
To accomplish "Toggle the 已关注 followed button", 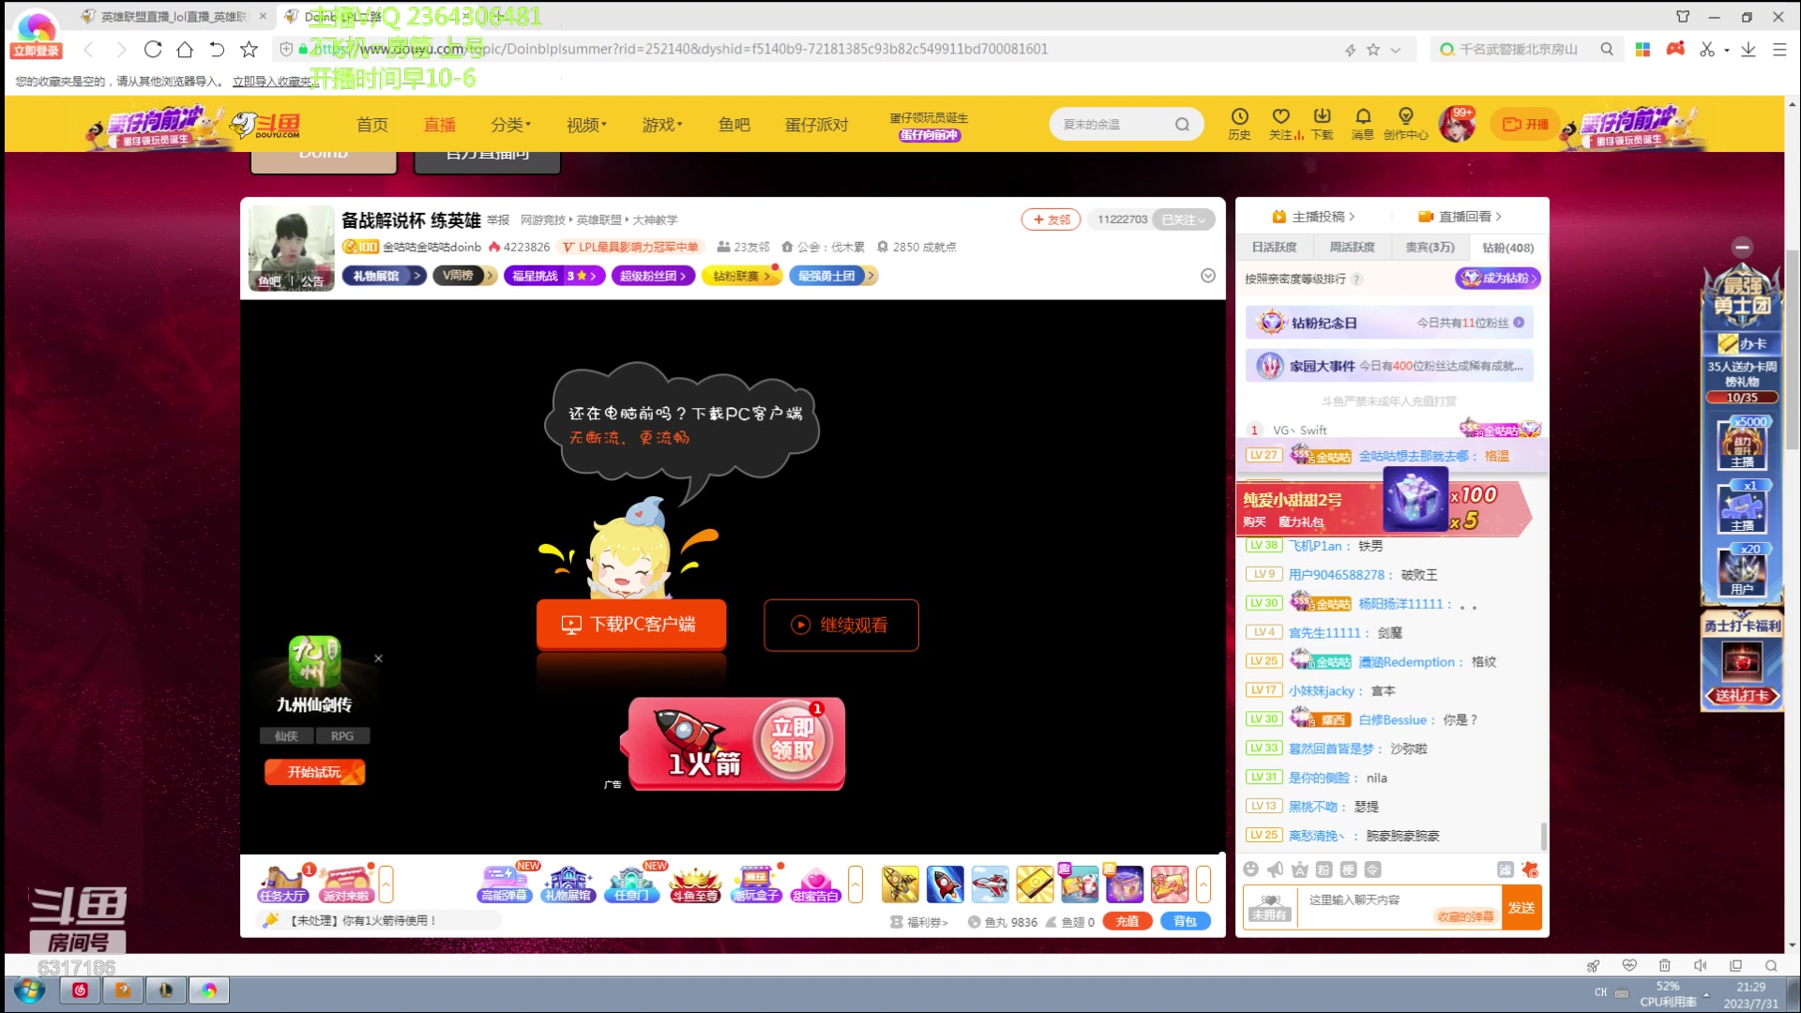I will click(x=1184, y=219).
